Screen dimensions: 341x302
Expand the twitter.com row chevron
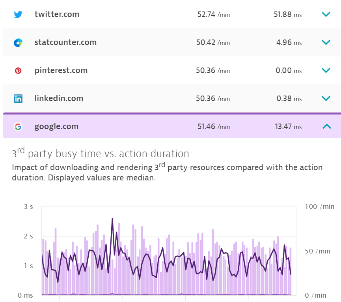(326, 15)
